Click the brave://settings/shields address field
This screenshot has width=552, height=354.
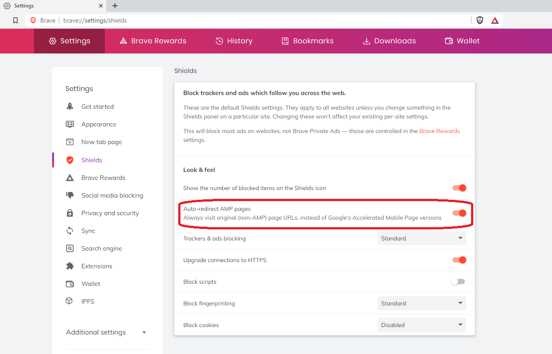pos(95,20)
